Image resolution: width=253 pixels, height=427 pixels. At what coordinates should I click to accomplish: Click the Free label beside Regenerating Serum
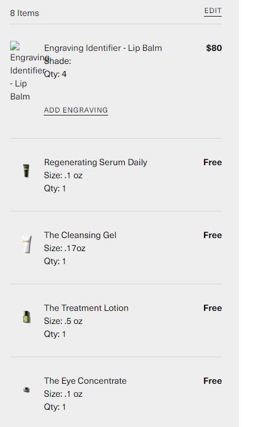(213, 162)
